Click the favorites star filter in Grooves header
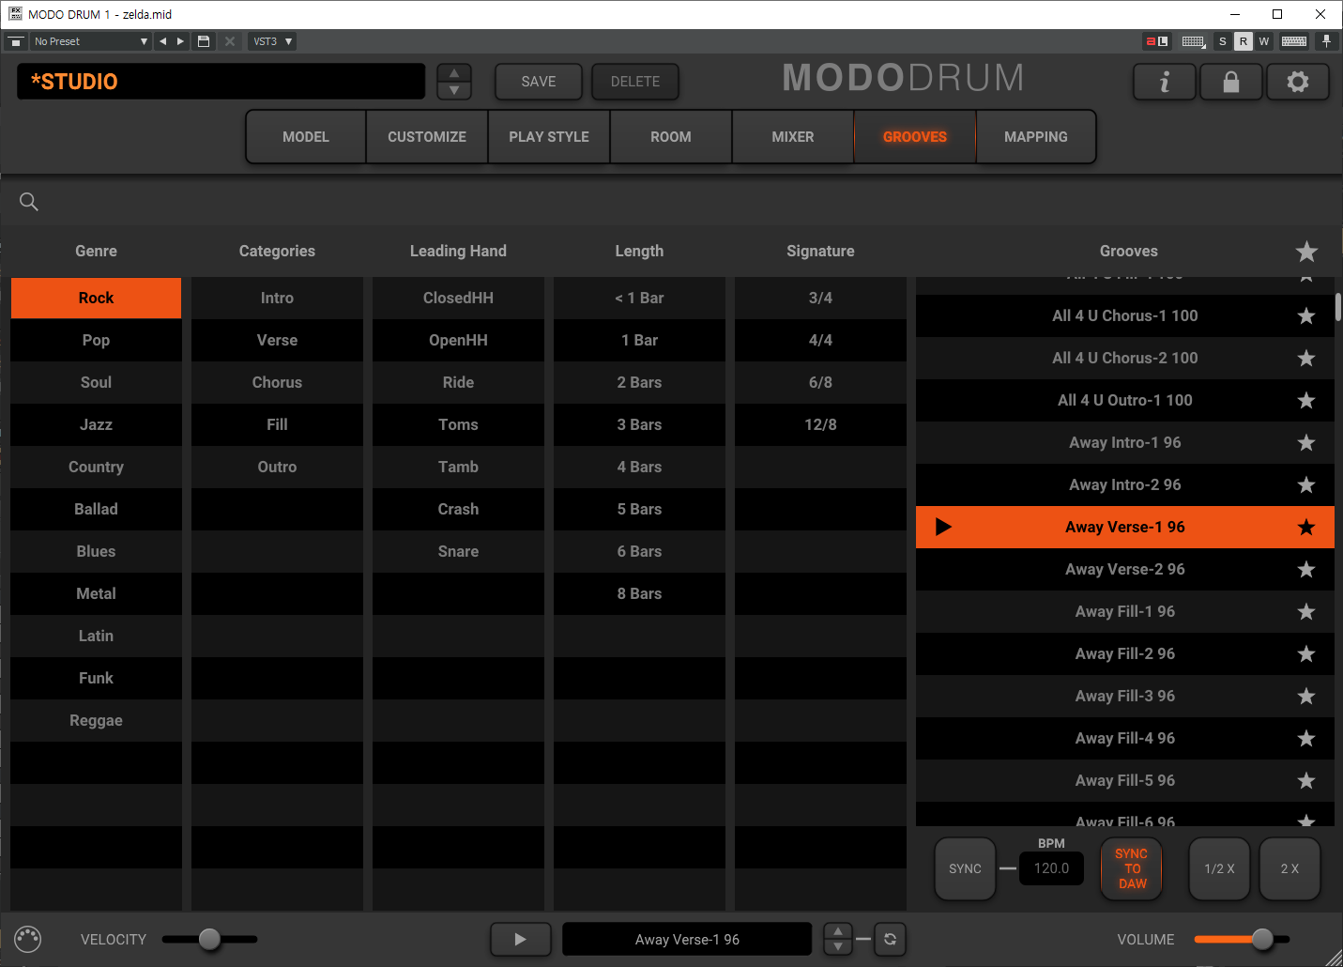 (1306, 251)
